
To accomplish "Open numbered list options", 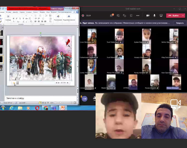I will [x=40, y=15].
